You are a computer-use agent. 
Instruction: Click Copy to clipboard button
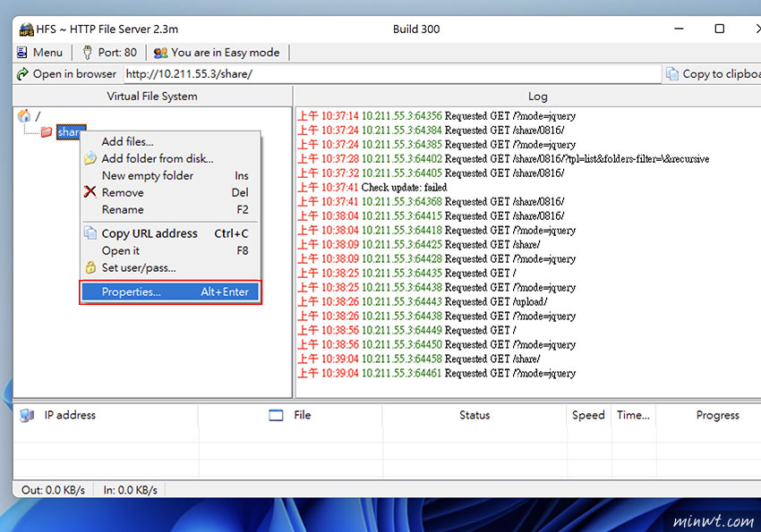pyautogui.click(x=713, y=74)
